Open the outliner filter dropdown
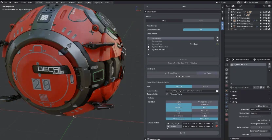 pos(265,6)
